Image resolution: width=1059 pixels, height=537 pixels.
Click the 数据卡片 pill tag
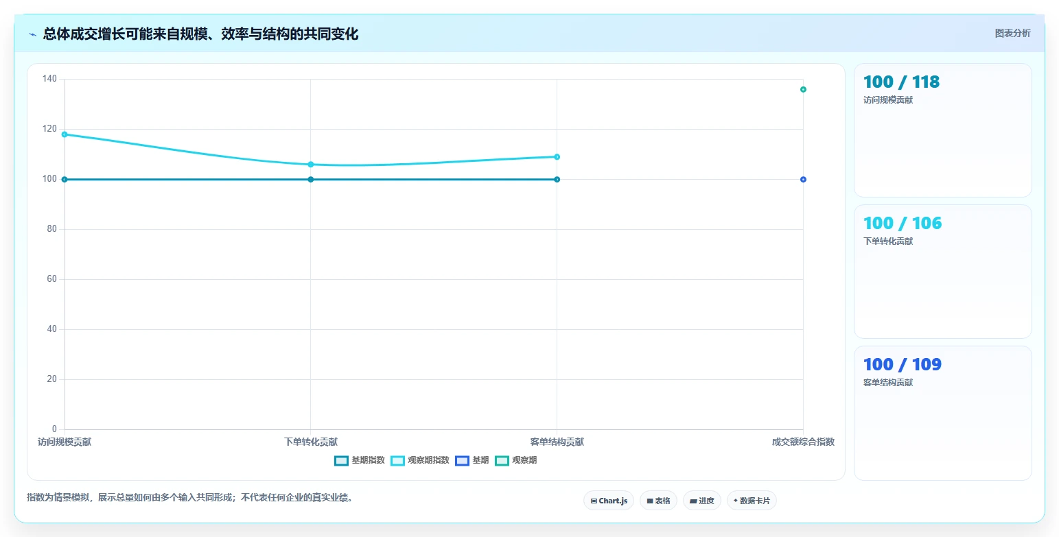click(x=752, y=501)
